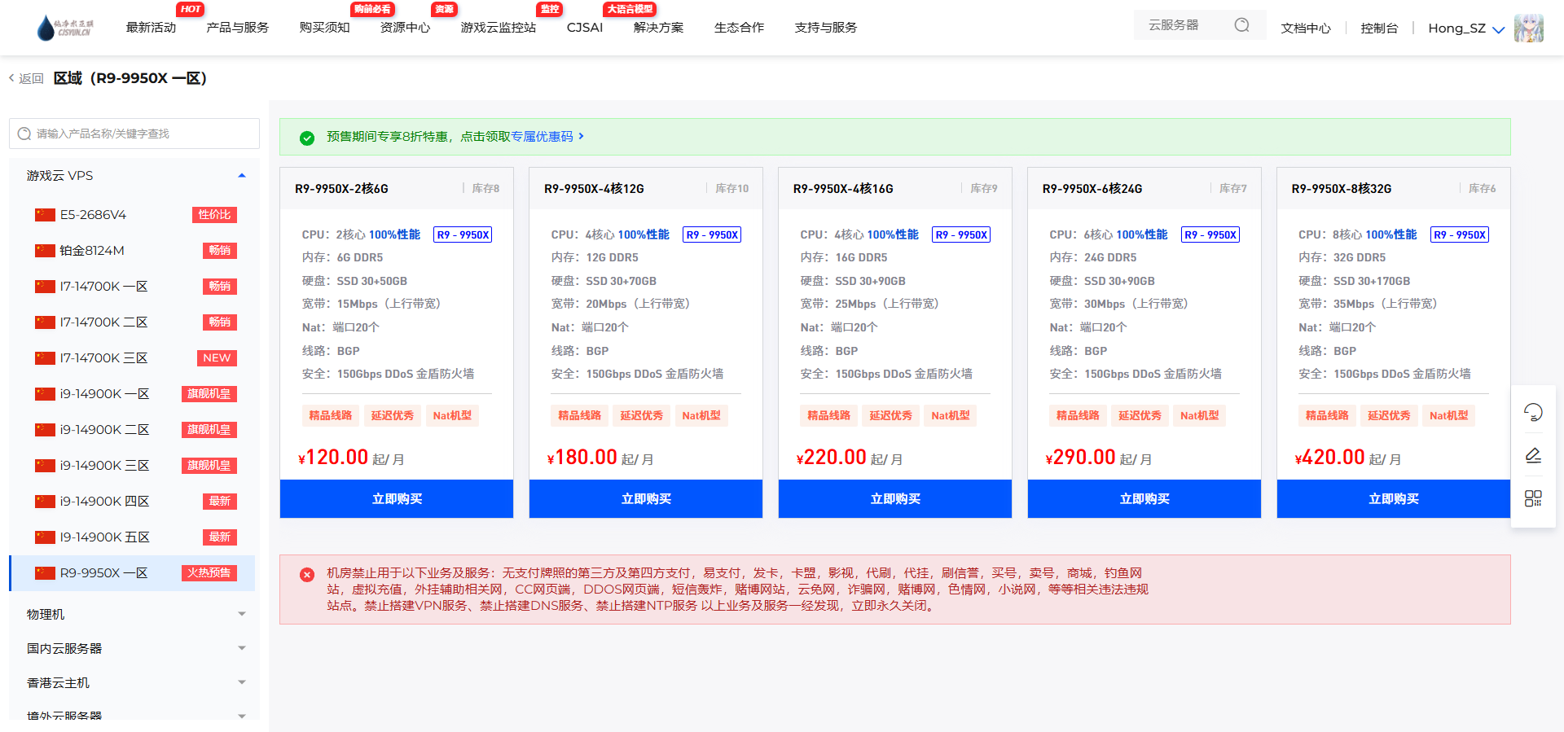Screen dimensions: 1564x732
Task: Select R9-9950X 一区 region
Action: (x=132, y=573)
